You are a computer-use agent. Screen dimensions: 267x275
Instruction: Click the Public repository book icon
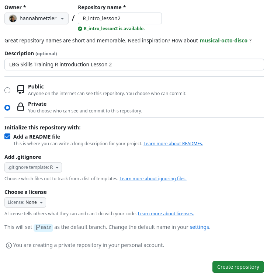[x=21, y=90]
